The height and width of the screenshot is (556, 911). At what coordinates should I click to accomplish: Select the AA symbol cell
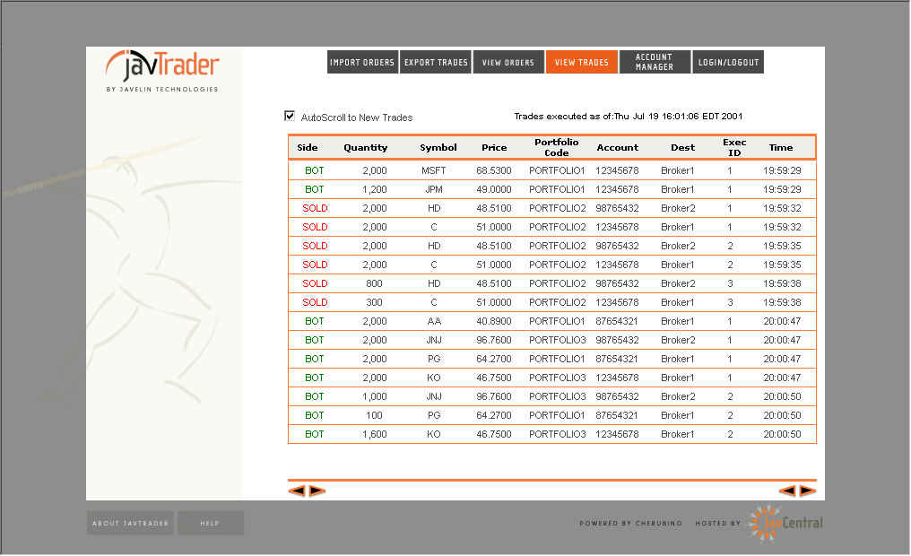click(434, 321)
